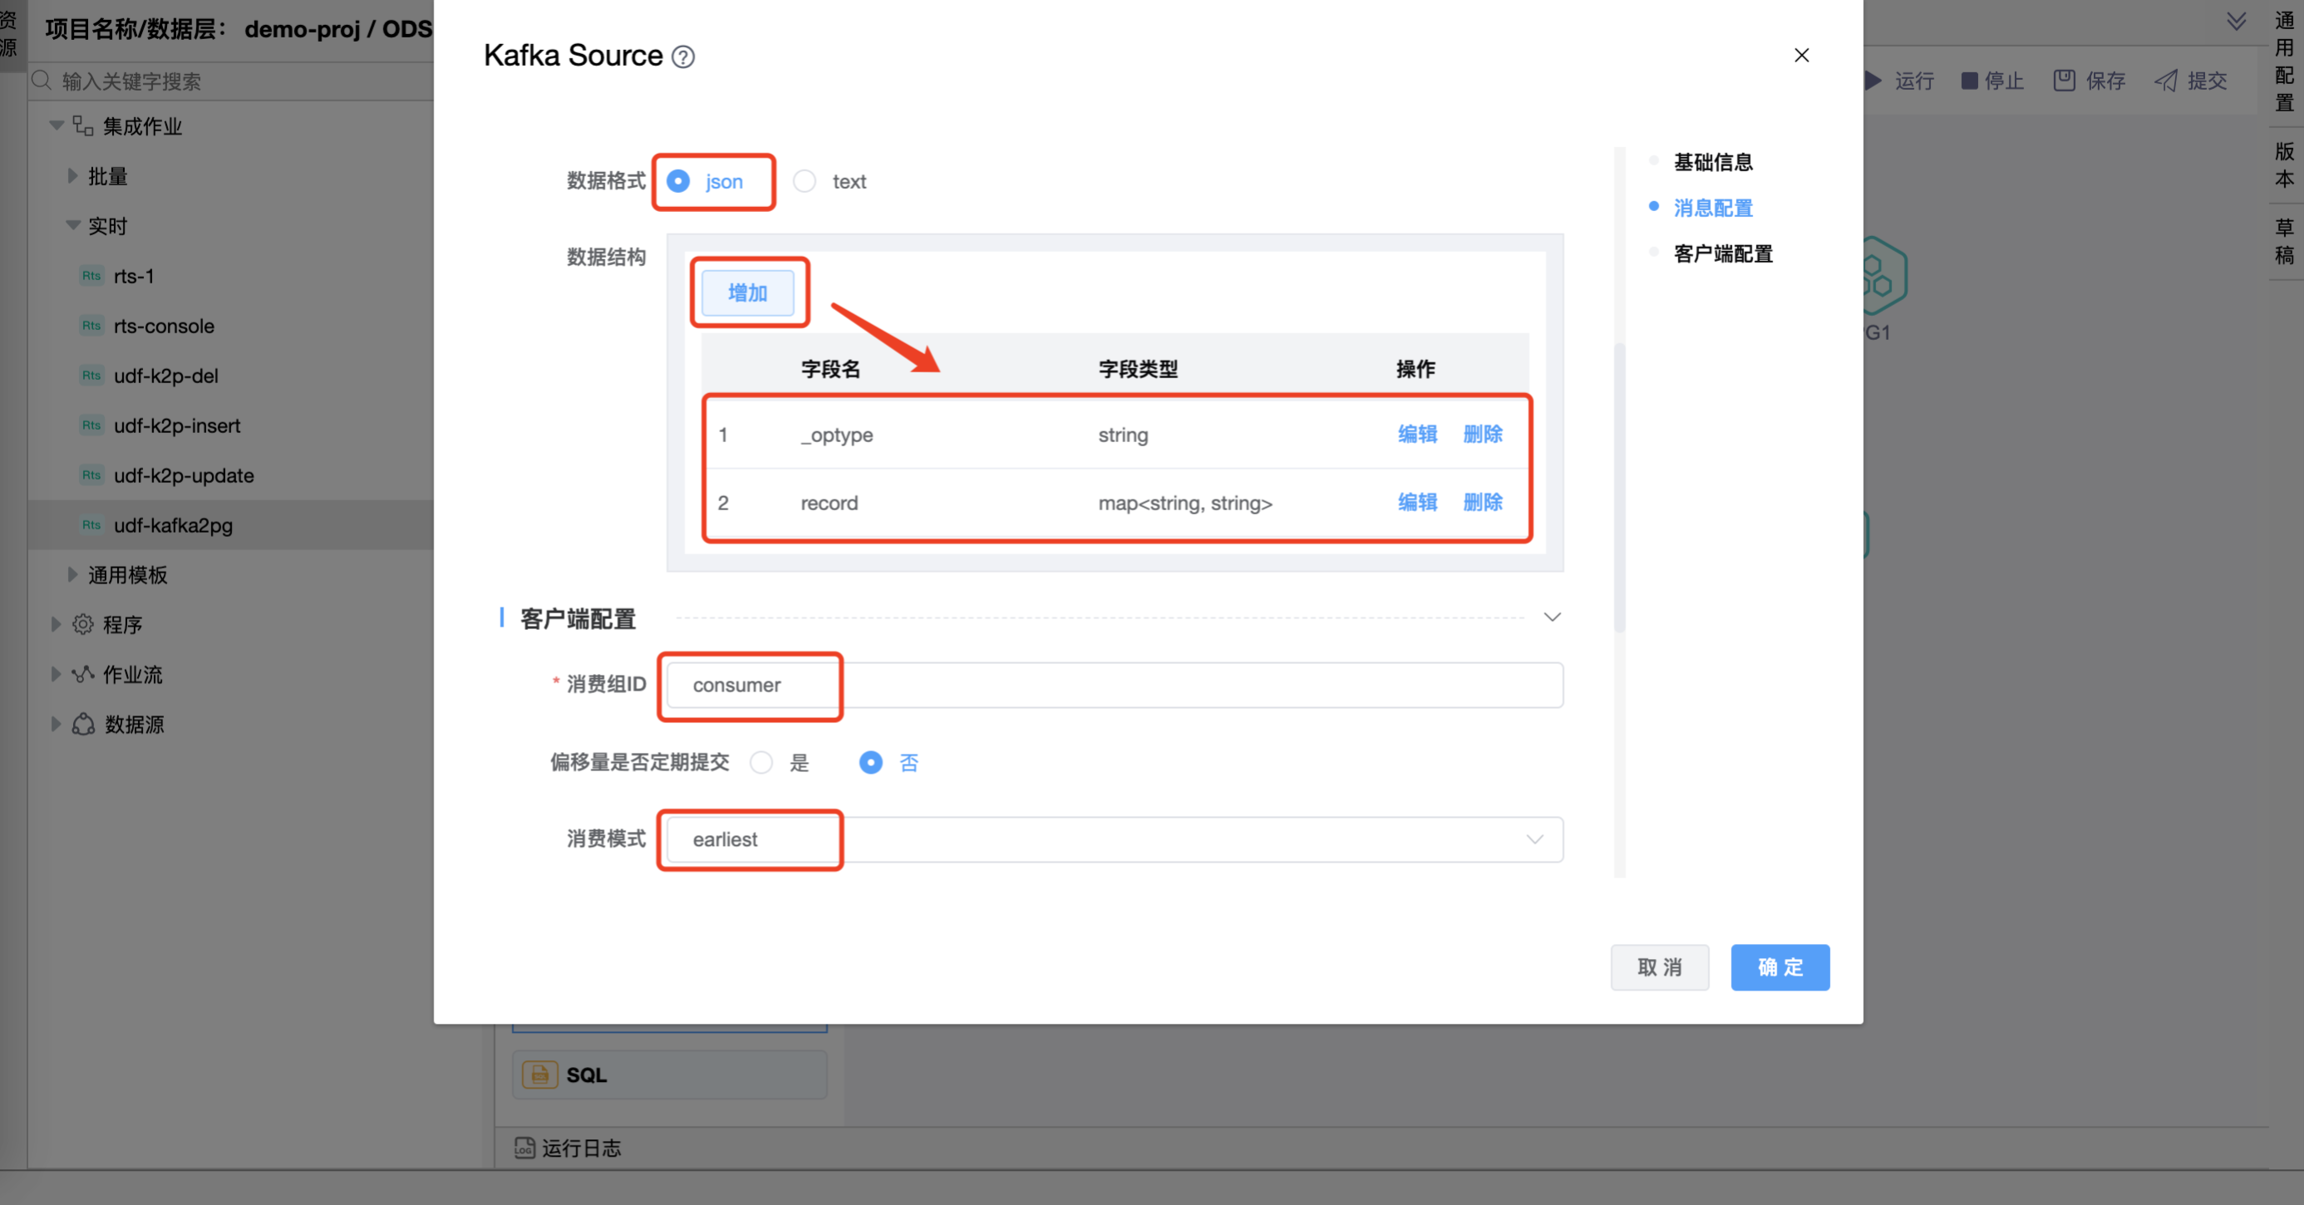Select json data format radio button
2304x1205 pixels.
click(679, 182)
